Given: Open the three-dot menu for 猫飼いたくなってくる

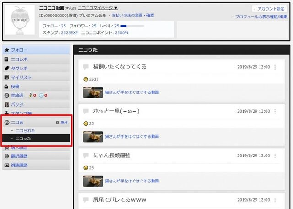Looking at the screenshot, I should click(x=275, y=67).
